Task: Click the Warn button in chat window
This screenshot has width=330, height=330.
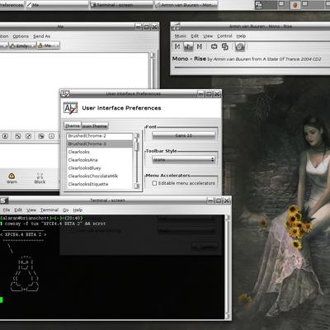Action: [x=12, y=178]
